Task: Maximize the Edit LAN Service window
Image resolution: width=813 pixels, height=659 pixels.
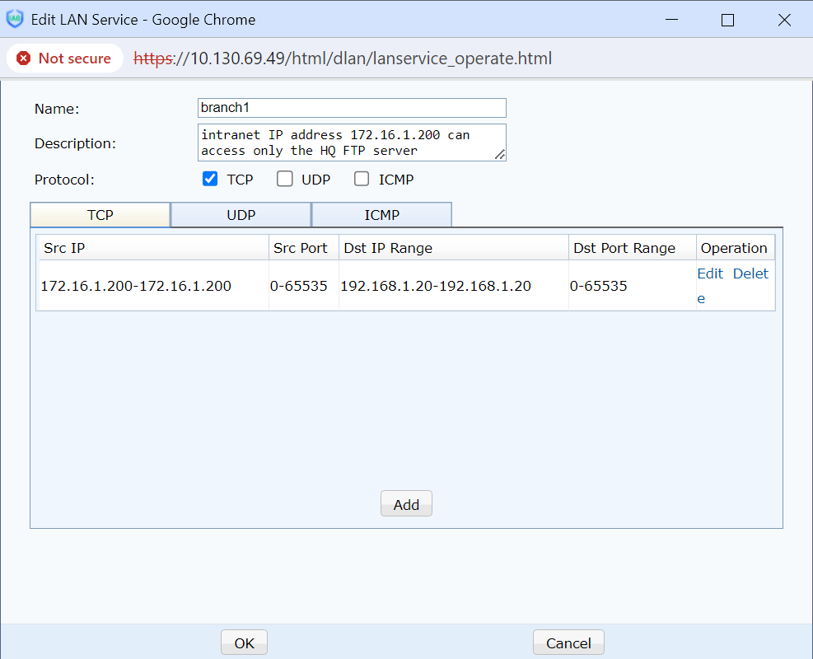Action: 727,20
